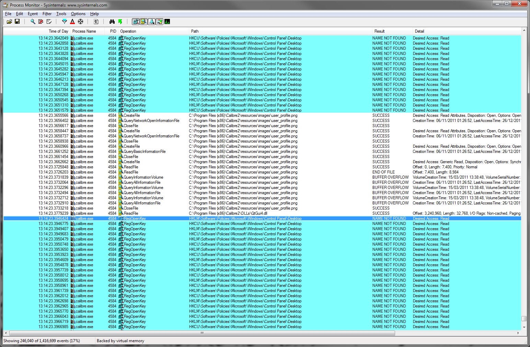The width and height of the screenshot is (530, 347).
Task: Toggle the Autoscroll toolbar icon
Action: point(41,22)
